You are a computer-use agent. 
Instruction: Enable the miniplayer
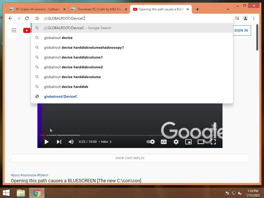coord(188,142)
